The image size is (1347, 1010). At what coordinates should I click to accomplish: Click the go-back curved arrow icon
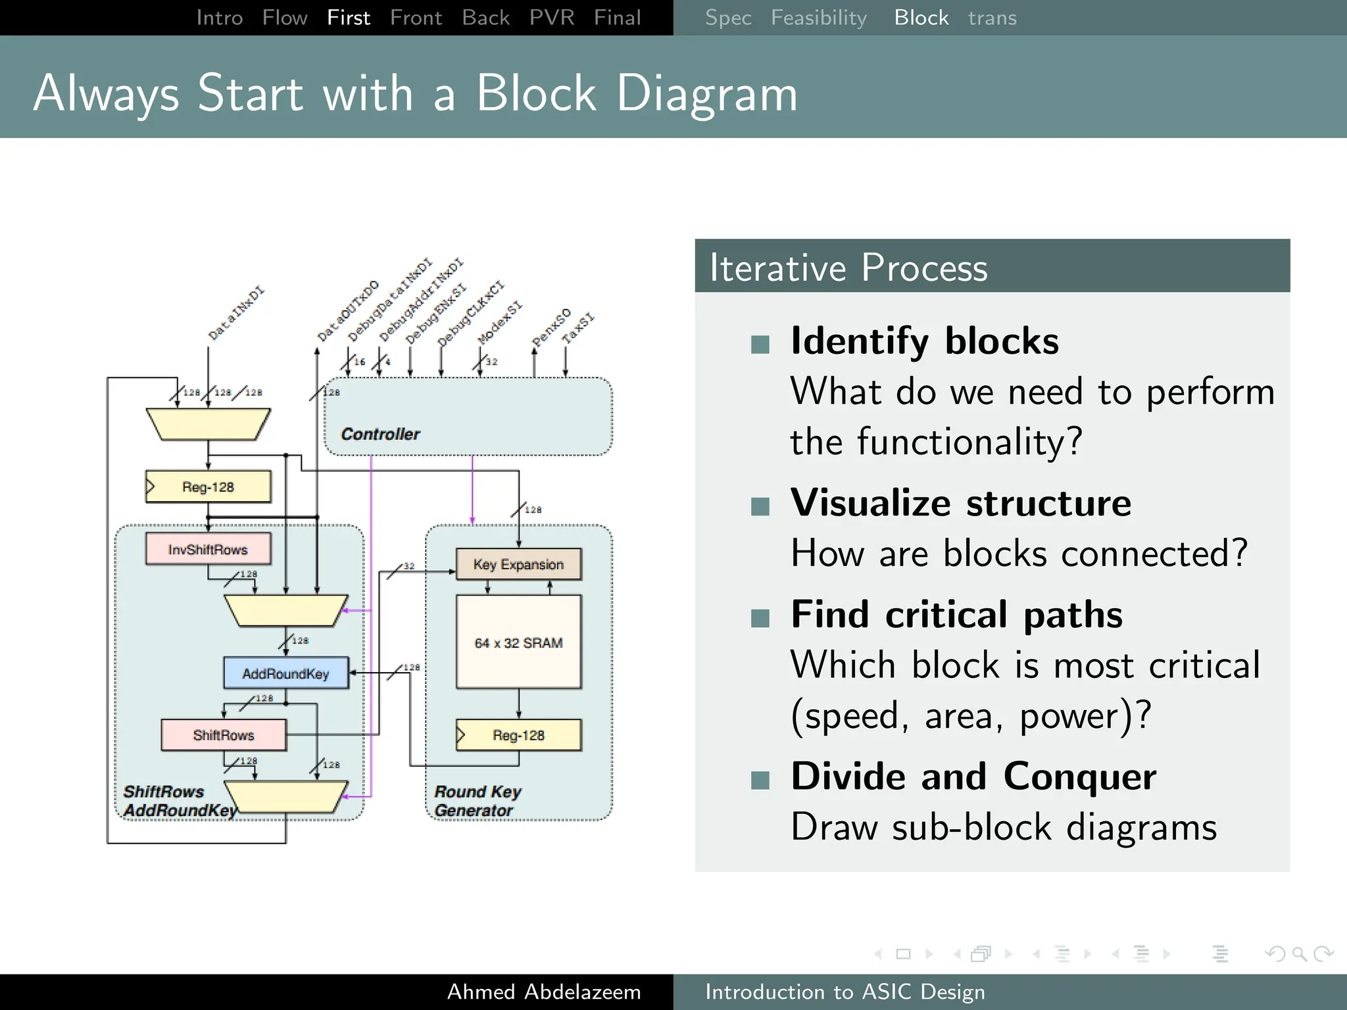click(x=1275, y=953)
